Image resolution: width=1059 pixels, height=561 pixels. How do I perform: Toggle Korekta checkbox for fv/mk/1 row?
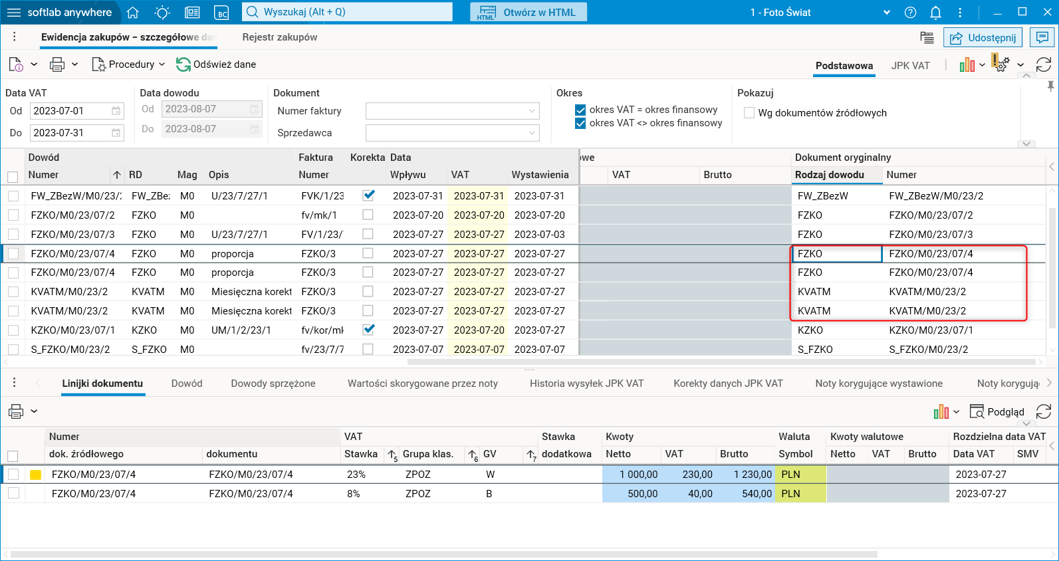pos(368,215)
